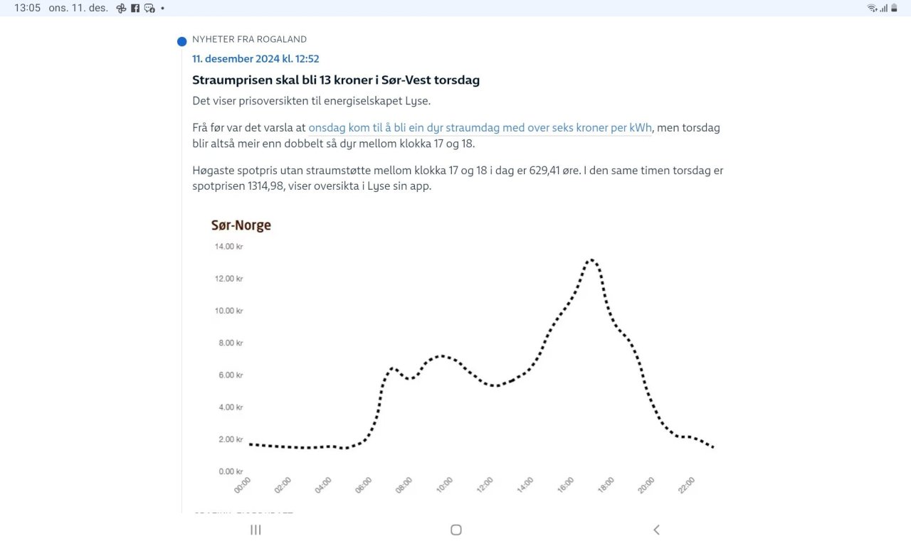Tap the chat bubble notification icon
The image size is (911, 546).
coord(149,9)
